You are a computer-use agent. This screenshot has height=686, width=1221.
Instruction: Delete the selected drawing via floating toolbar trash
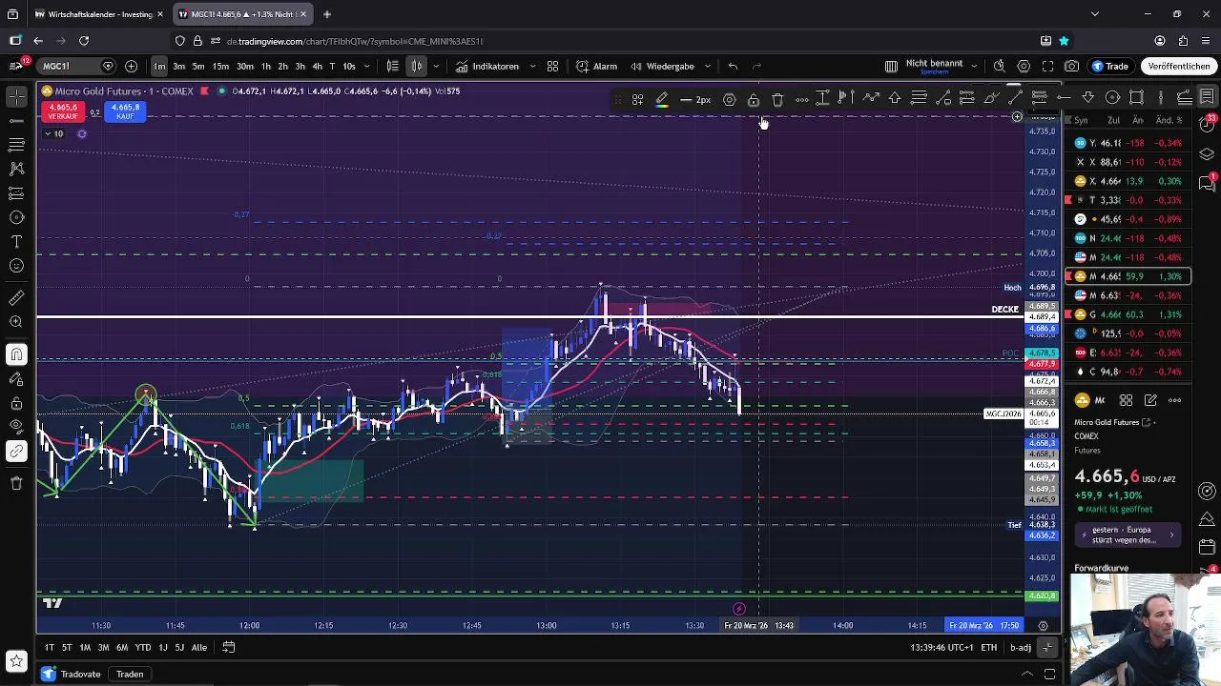tap(777, 99)
